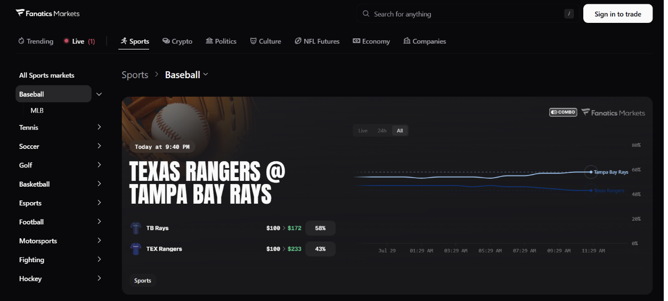Go to the Politics tab
The image size is (668, 301).
pos(221,41)
